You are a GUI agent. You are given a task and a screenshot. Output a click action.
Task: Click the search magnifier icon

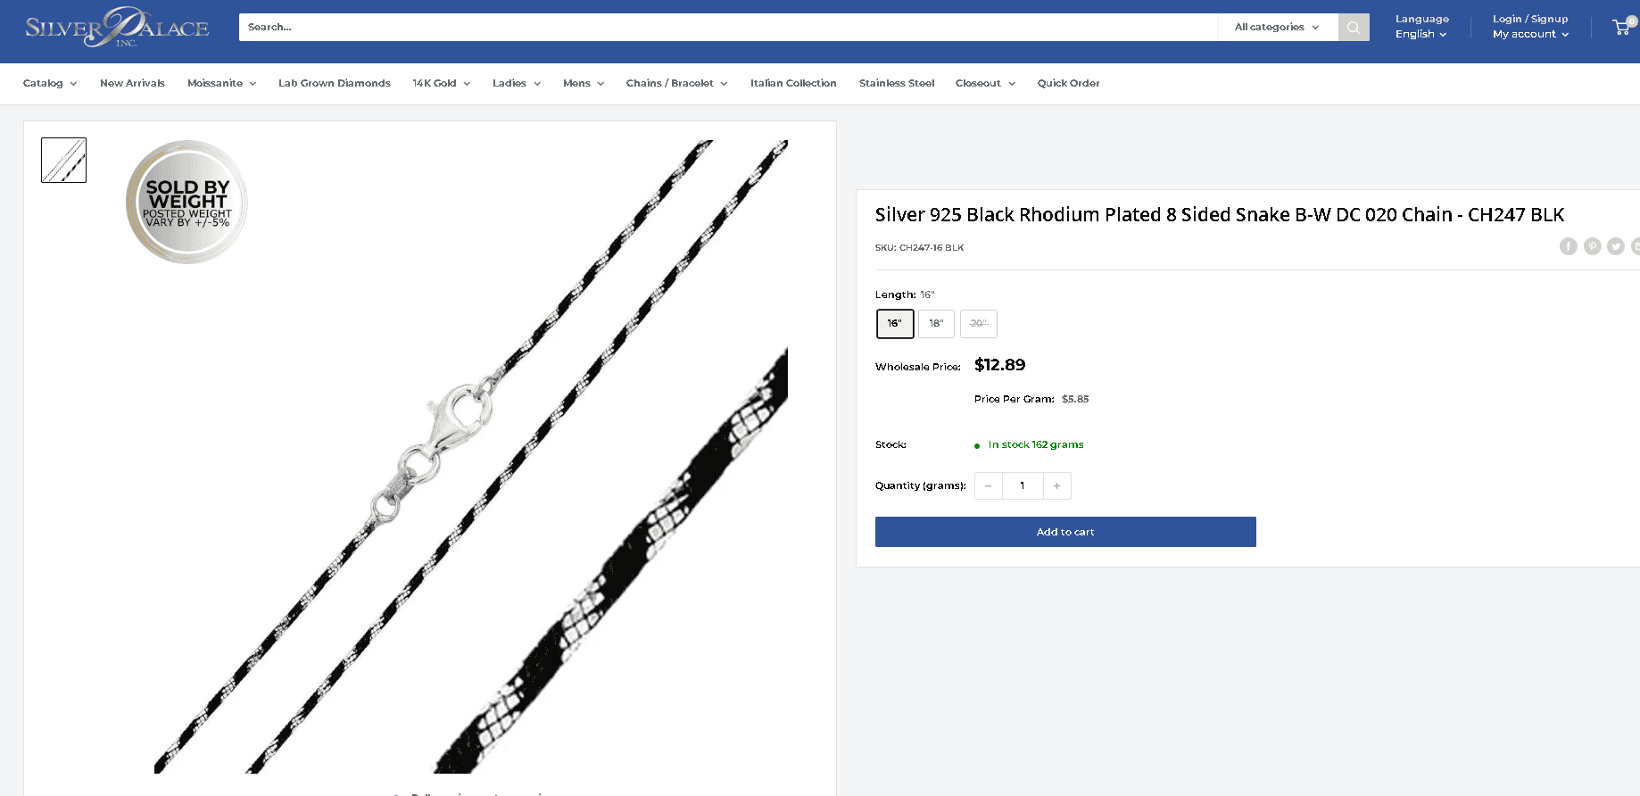(1354, 27)
